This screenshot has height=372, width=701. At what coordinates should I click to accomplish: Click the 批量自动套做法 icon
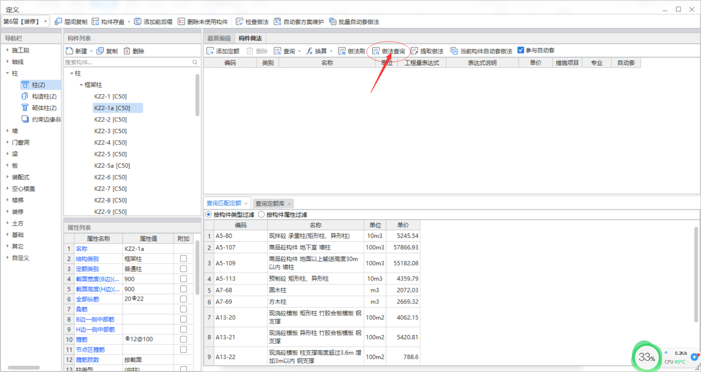click(333, 22)
